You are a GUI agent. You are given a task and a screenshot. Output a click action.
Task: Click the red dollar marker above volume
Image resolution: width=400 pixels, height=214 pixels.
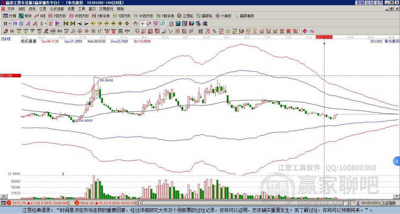coord(63,174)
